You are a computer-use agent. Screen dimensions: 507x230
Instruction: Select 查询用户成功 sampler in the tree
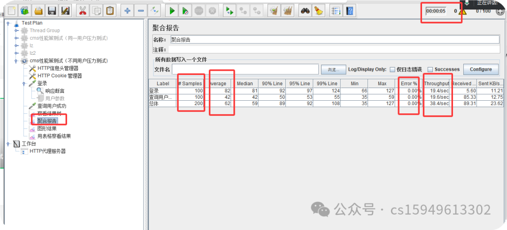[x=52, y=106]
